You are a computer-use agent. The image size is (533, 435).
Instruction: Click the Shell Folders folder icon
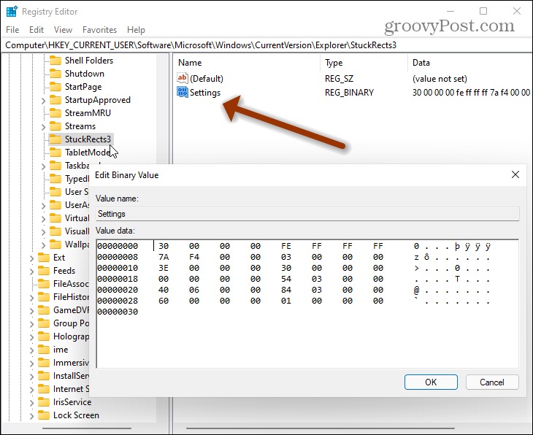[55, 61]
